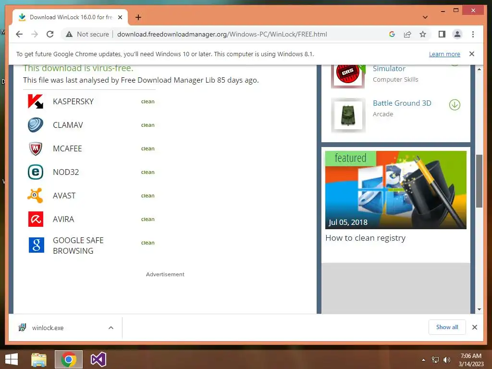Click the McAfee shield icon

(36, 148)
